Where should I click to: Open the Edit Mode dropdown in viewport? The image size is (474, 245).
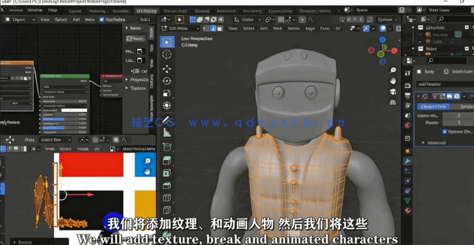click(180, 28)
